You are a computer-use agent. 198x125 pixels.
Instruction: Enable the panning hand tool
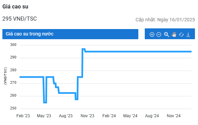click(x=174, y=34)
